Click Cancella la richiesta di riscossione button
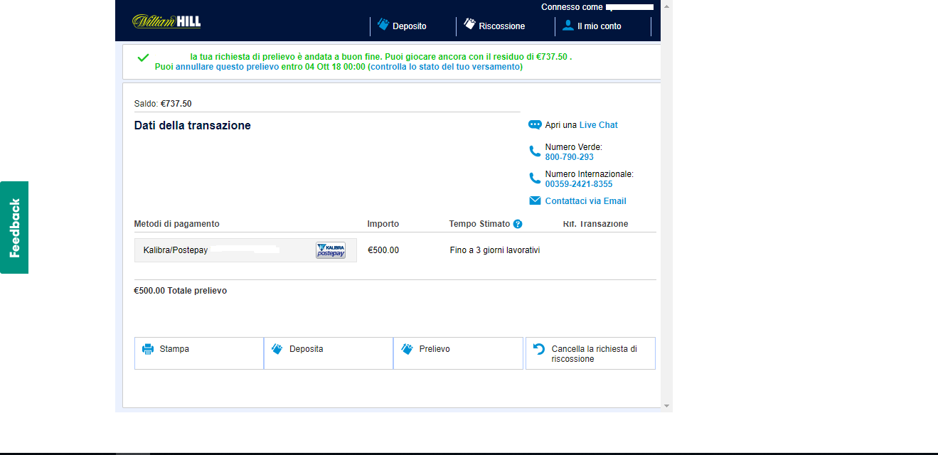Viewport: 938px width, 455px height. tap(590, 353)
